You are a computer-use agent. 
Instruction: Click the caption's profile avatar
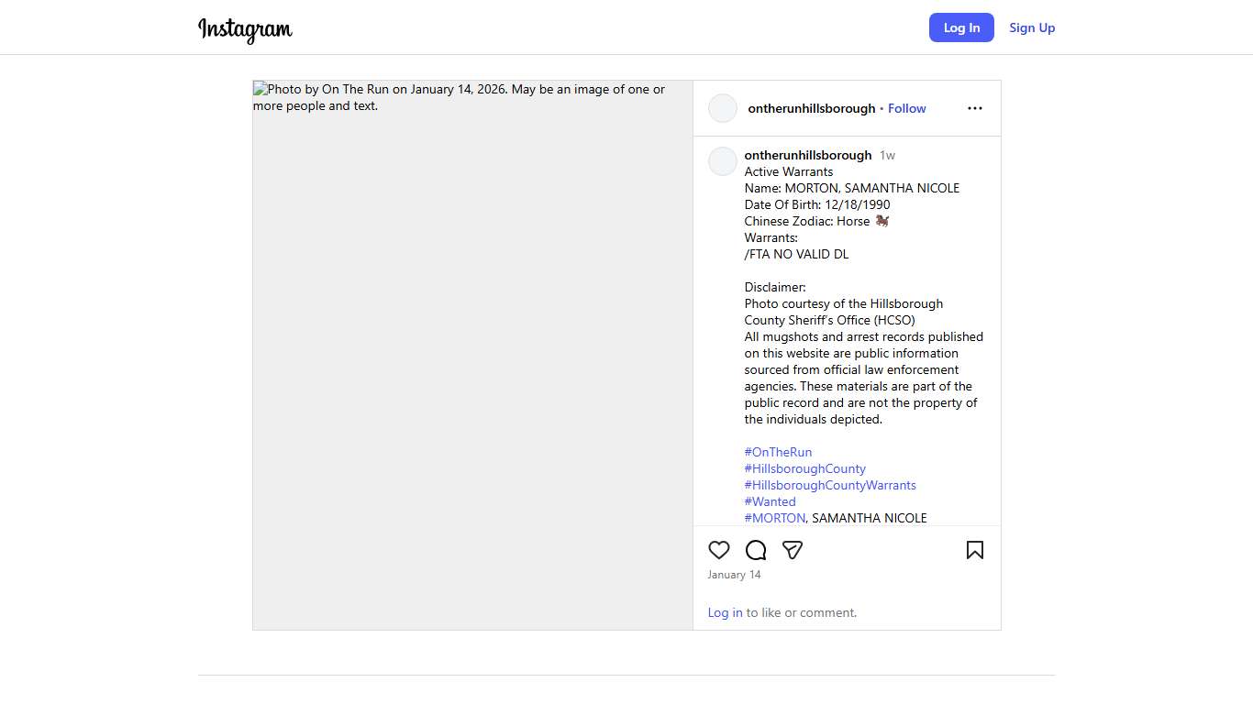coord(723,161)
